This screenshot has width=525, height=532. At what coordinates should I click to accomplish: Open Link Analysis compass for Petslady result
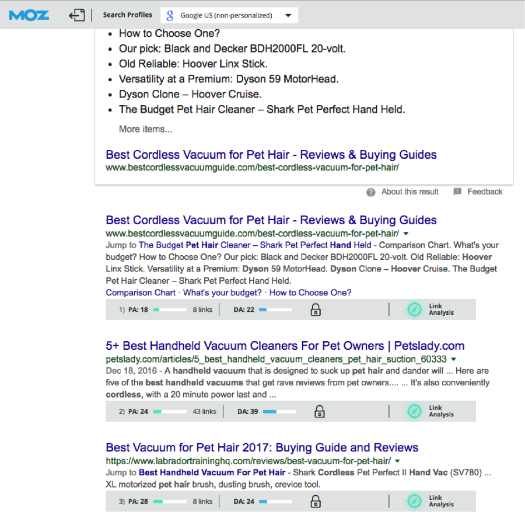414,412
